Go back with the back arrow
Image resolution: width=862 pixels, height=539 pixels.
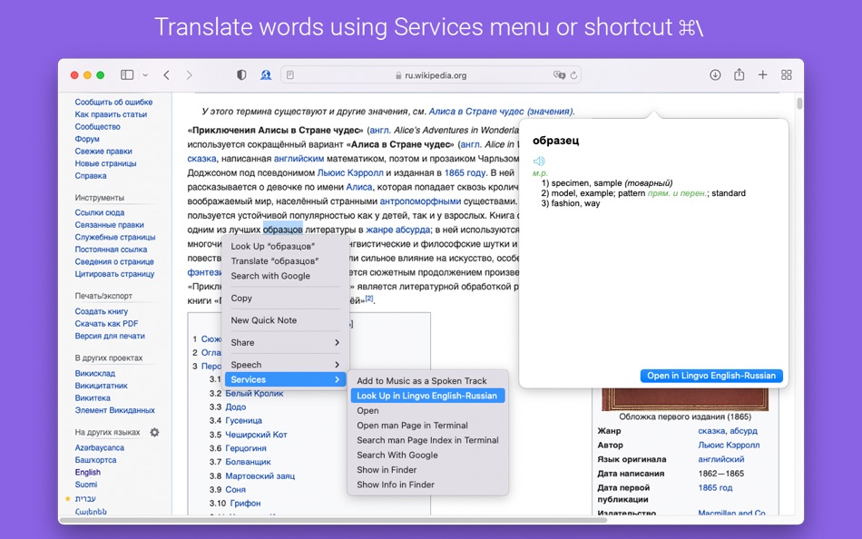(166, 75)
